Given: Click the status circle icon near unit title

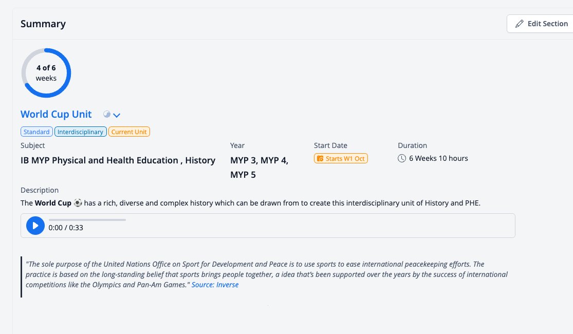Looking at the screenshot, I should tap(107, 115).
